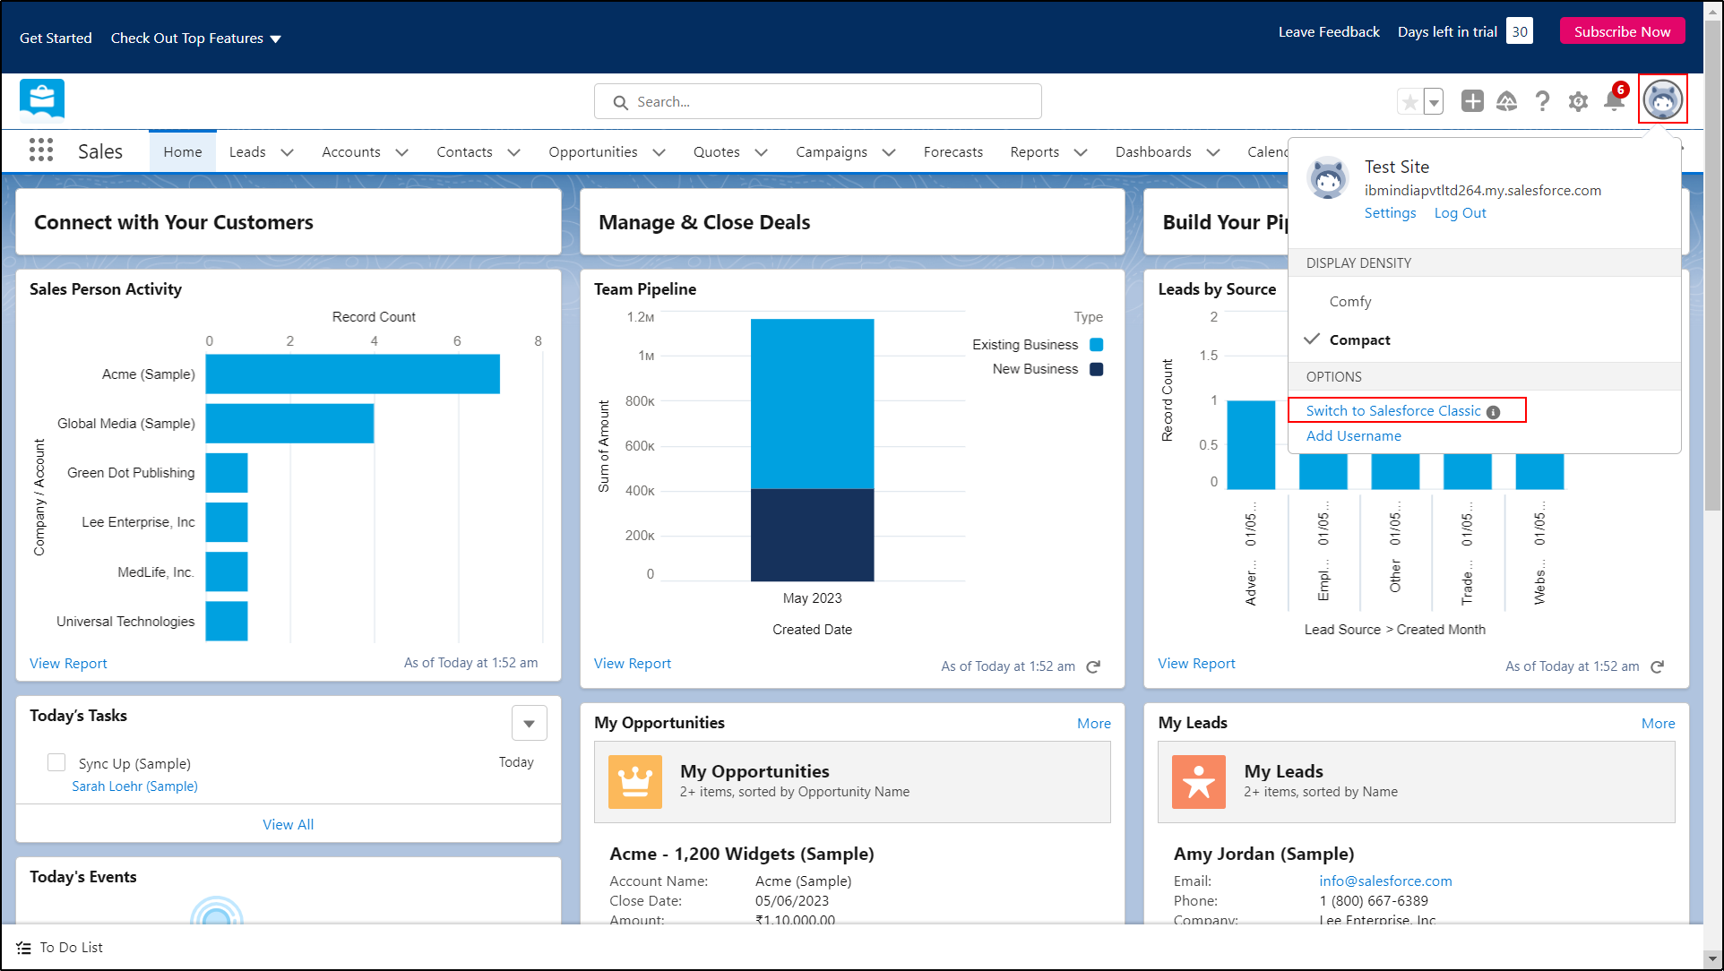View Report for Leads by Source

point(1196,664)
